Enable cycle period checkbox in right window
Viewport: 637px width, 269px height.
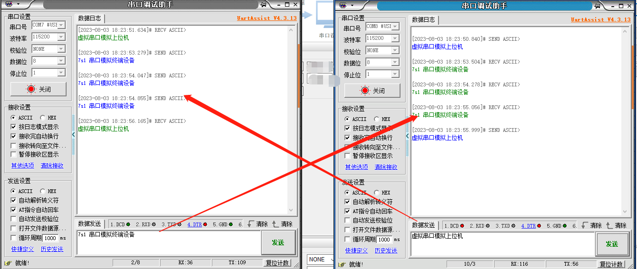(x=348, y=240)
